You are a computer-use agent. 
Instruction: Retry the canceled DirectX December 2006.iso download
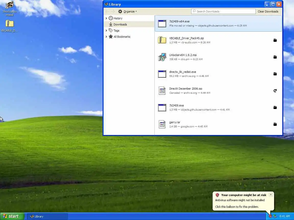click(275, 91)
